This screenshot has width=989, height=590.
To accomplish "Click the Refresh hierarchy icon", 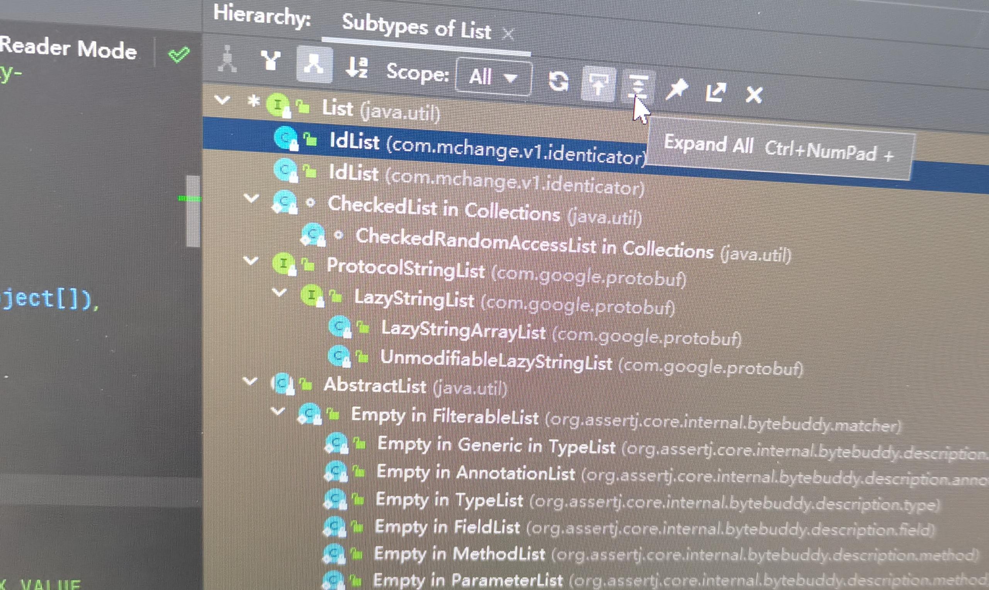I will pos(558,81).
